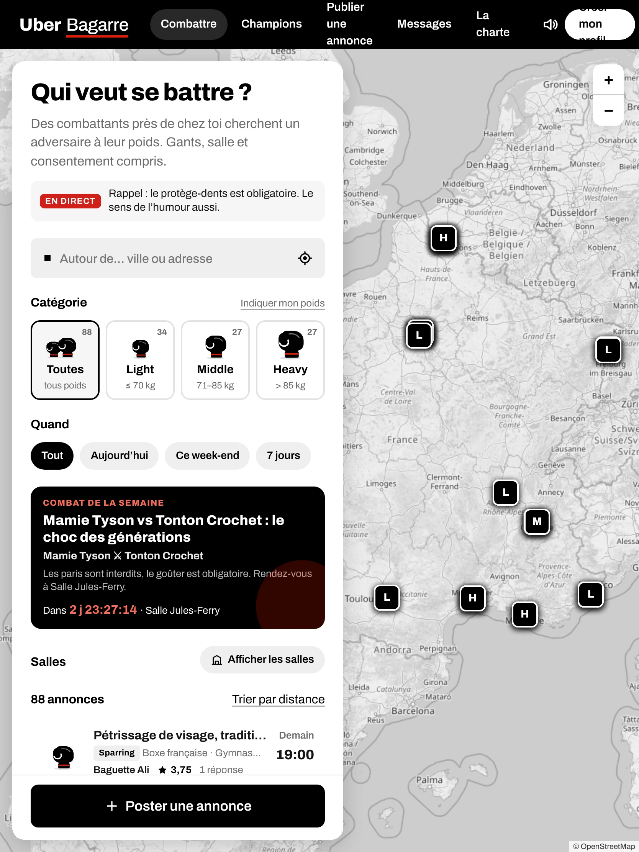Click the OpenStreetMap attribution link
The width and height of the screenshot is (639, 852).
tap(604, 846)
